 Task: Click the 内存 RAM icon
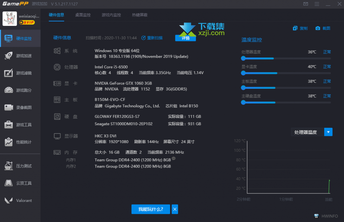coord(57,152)
